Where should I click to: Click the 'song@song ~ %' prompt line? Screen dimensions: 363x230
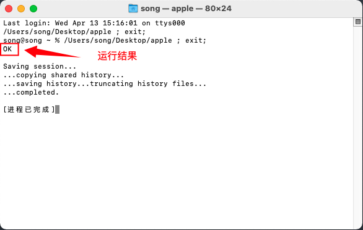click(x=105, y=40)
